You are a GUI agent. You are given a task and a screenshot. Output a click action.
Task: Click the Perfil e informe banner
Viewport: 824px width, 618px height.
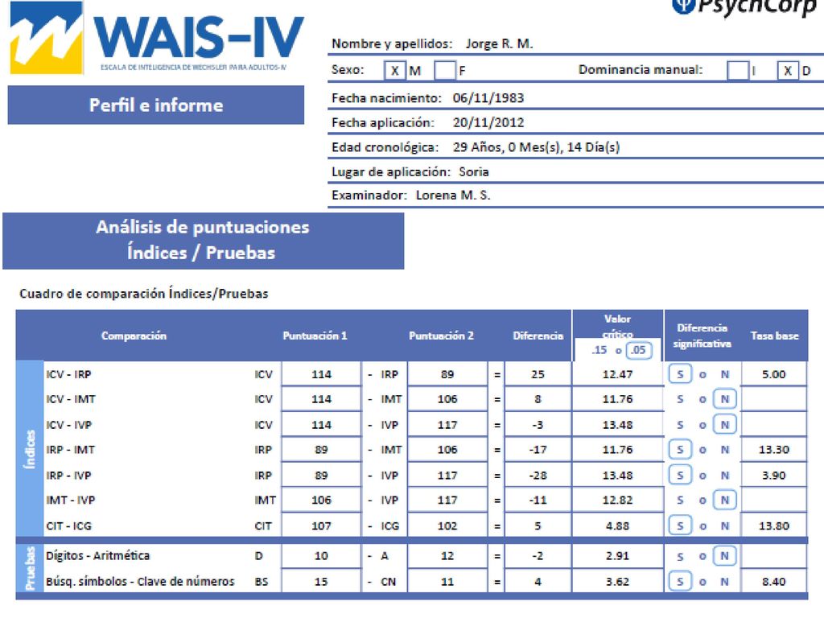[x=156, y=105]
